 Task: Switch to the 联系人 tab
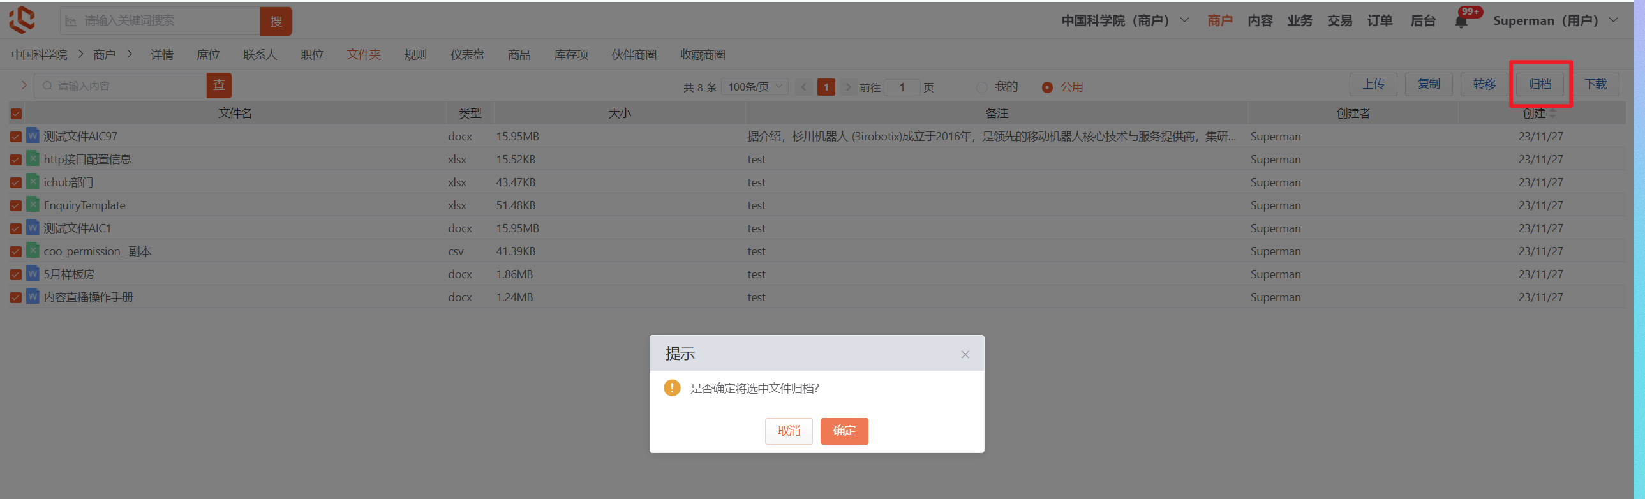260,55
